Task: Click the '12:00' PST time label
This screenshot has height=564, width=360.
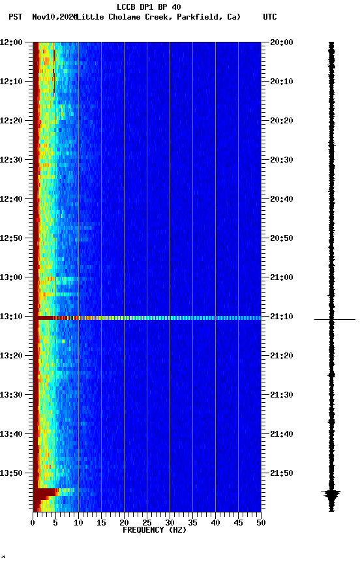Action: pos(11,42)
